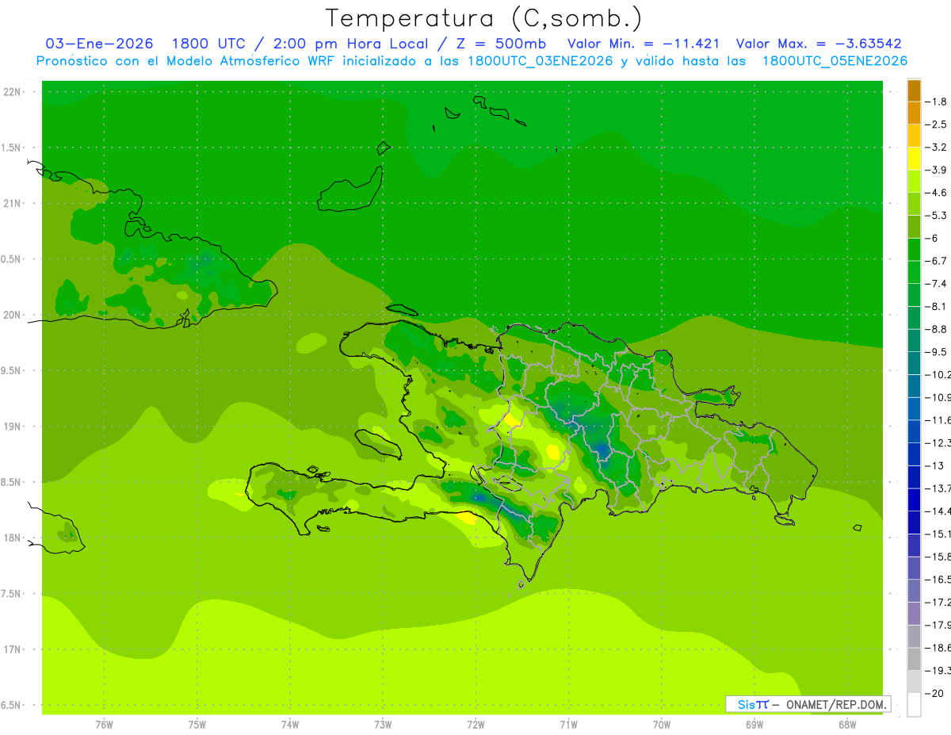Click the "75W" longitude label
Image resolution: width=951 pixels, height=735 pixels.
pos(197,725)
